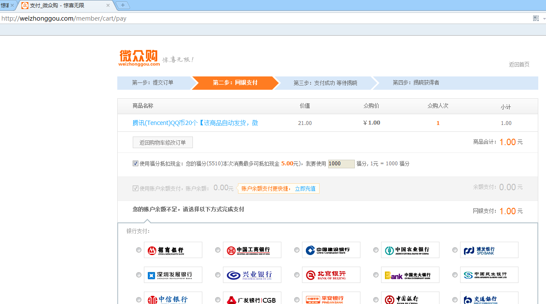Select 深圳发展银行 radio button

coord(139,275)
